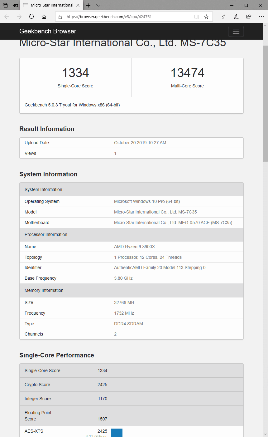Open a new tab with plus icon
This screenshot has height=437, width=268.
pyautogui.click(x=89, y=5)
